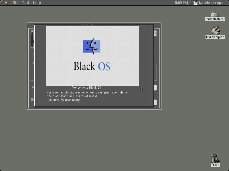Click the black mac 5400 series line

72,96
